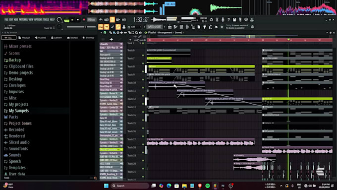
Task: Click the save project icon
Action: [234, 20]
